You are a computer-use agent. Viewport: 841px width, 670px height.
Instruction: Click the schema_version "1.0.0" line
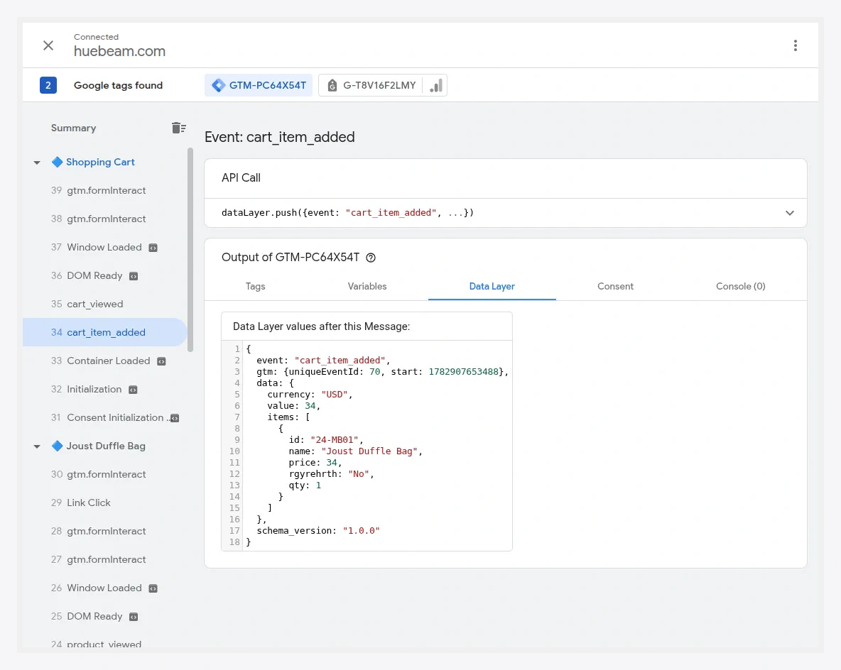(318, 531)
